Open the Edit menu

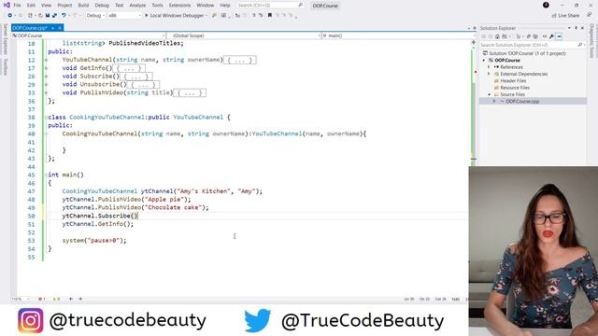31,6
